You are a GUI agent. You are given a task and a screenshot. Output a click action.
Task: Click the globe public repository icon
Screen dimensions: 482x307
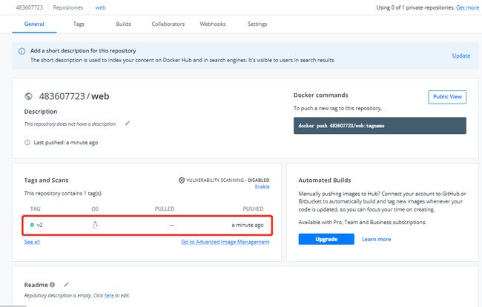pyautogui.click(x=28, y=96)
